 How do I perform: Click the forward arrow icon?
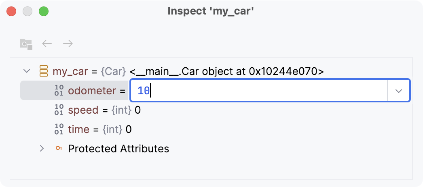pyautogui.click(x=68, y=44)
